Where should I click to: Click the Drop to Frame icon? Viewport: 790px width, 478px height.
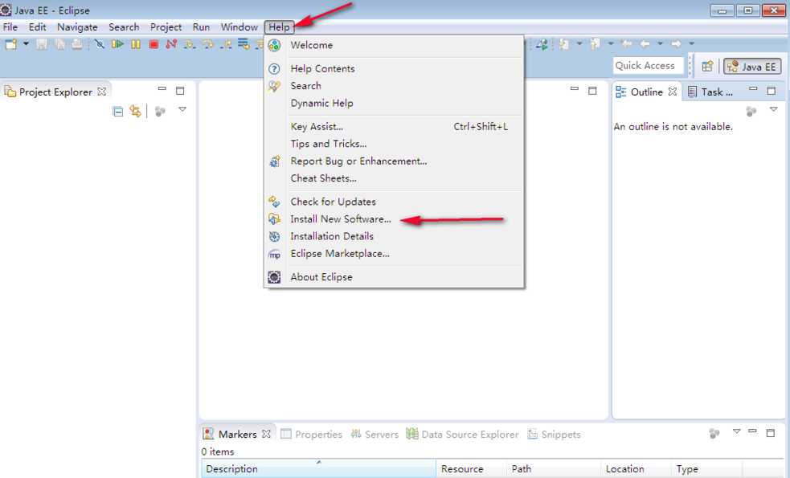click(x=244, y=44)
